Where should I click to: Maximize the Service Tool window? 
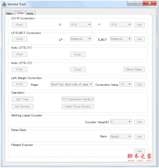click(139, 3)
